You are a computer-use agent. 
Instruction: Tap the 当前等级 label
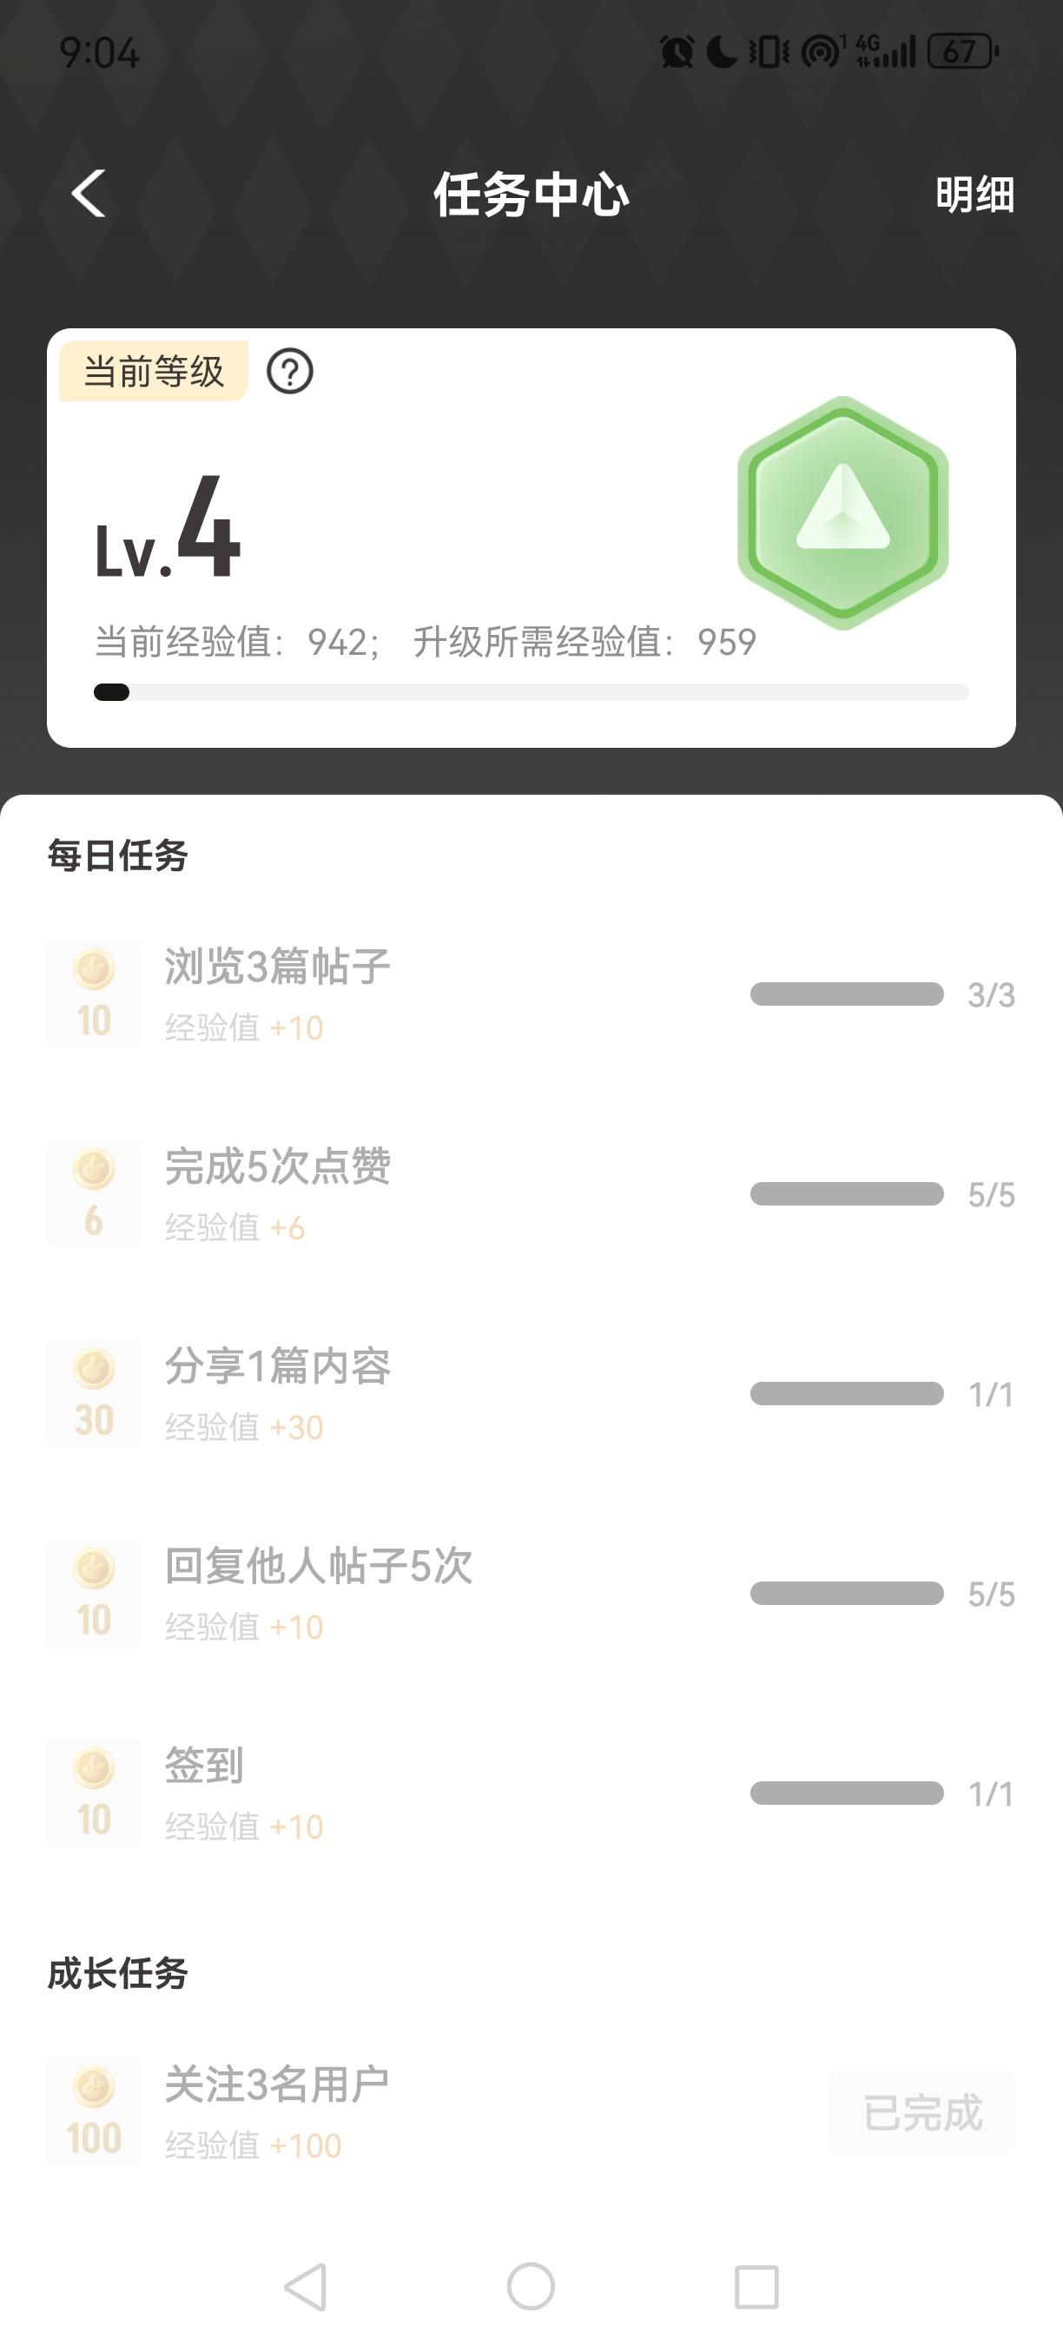154,372
